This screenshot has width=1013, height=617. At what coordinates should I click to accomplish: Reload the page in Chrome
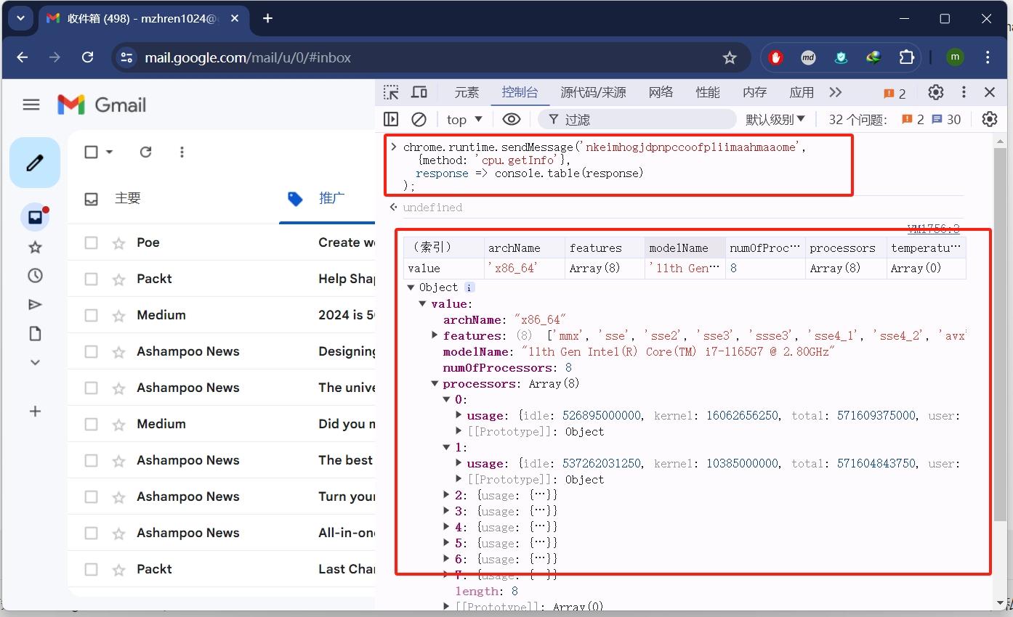point(88,57)
